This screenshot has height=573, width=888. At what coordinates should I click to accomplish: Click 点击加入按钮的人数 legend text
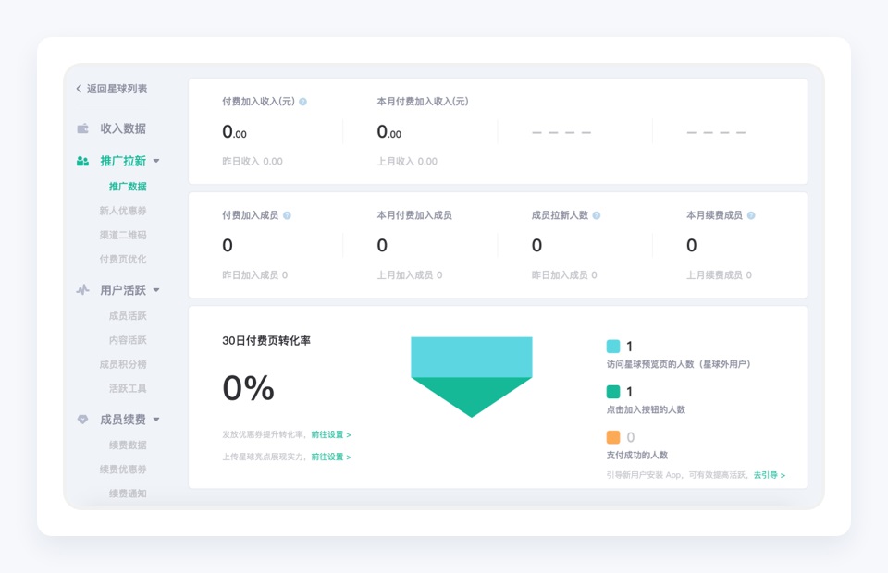click(646, 409)
